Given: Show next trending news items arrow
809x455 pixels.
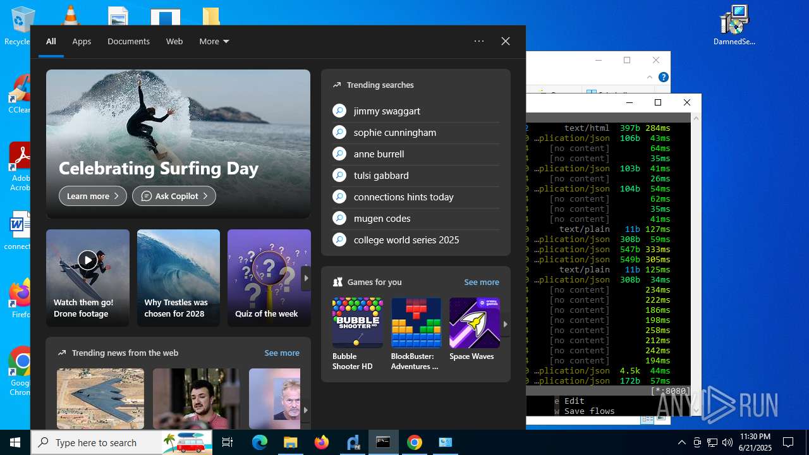Looking at the screenshot, I should coord(306,409).
